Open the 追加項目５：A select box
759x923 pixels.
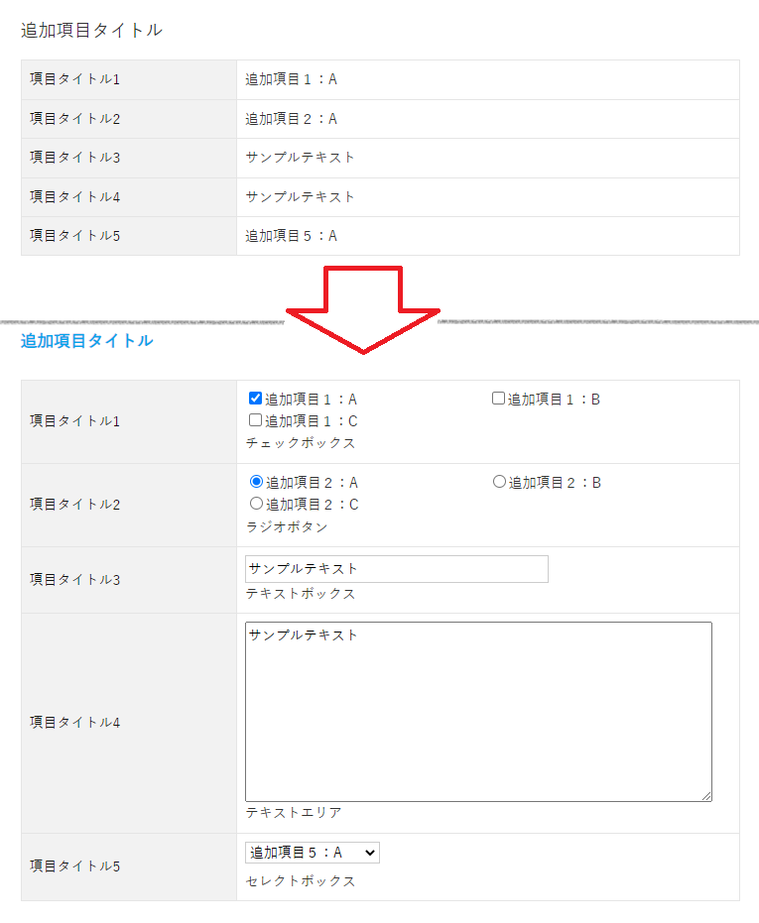coord(313,853)
